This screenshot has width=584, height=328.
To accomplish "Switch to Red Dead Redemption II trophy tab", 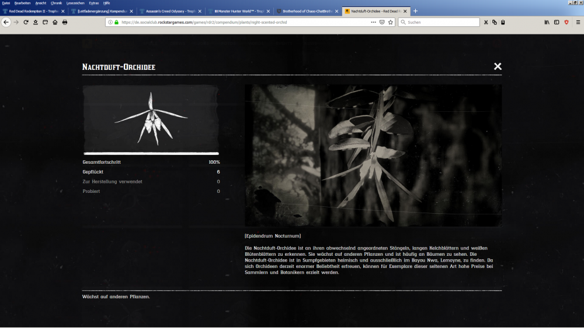I will click(33, 11).
